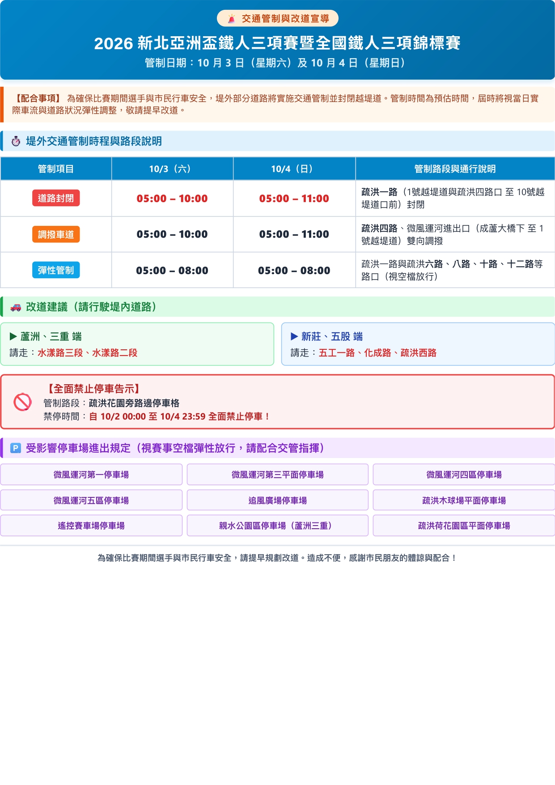Click the red no-parking prohibition icon
This screenshot has width=555, height=785.
(22, 402)
